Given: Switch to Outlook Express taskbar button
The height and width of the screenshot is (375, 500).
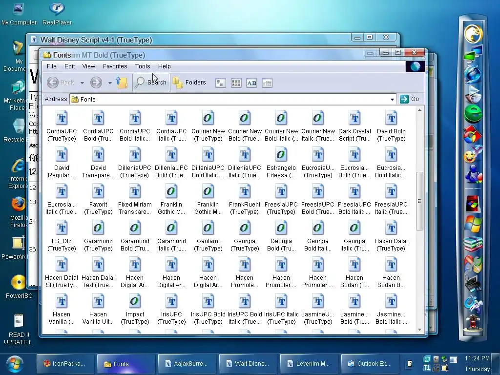Looking at the screenshot, I should click(x=370, y=363).
